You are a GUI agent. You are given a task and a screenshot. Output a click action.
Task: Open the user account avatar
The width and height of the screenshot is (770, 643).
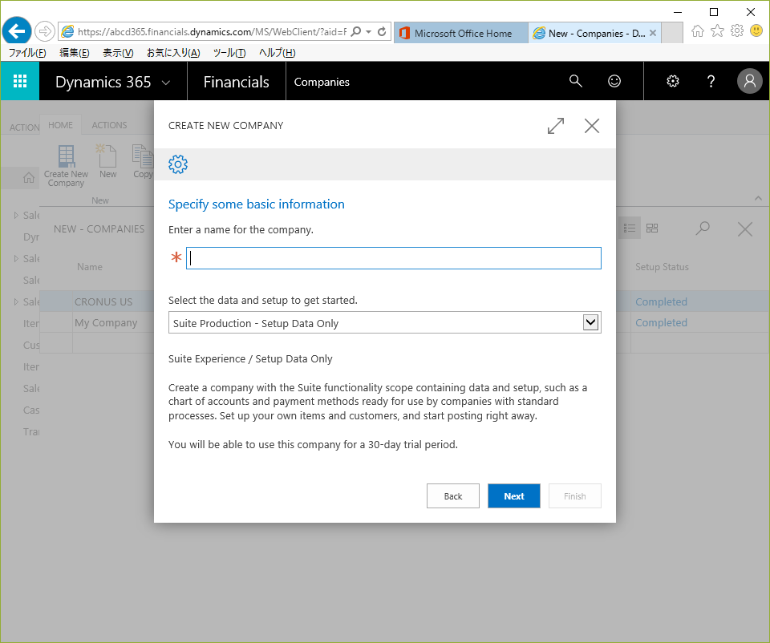tap(749, 81)
